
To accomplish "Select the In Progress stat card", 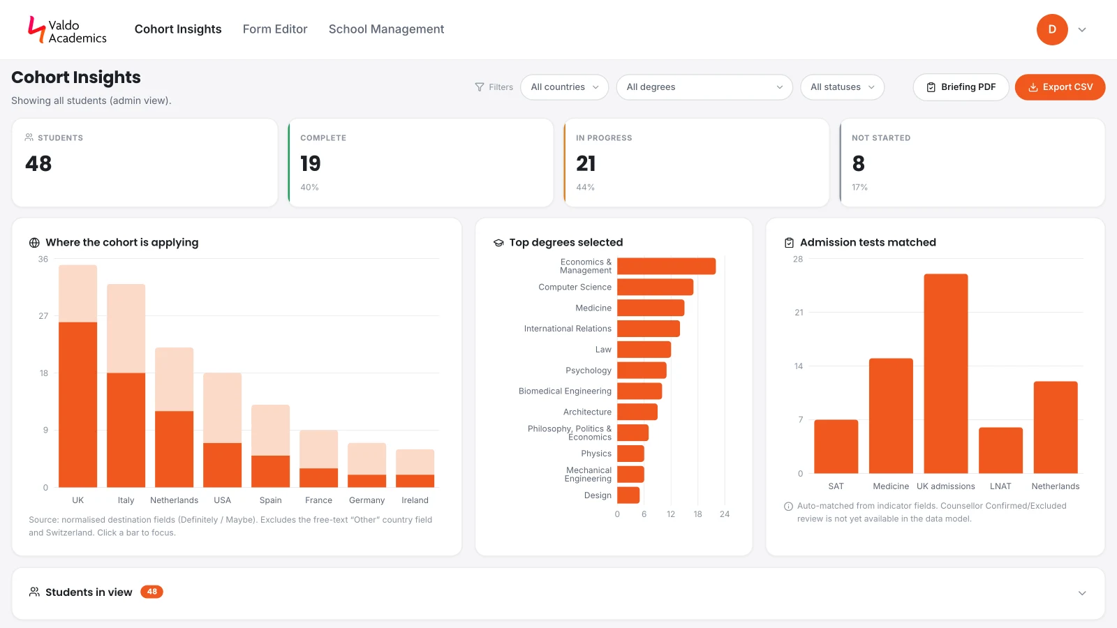I will point(696,163).
